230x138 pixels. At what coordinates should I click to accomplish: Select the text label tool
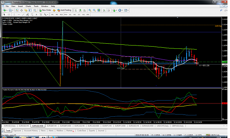pyautogui.click(x=41, y=14)
